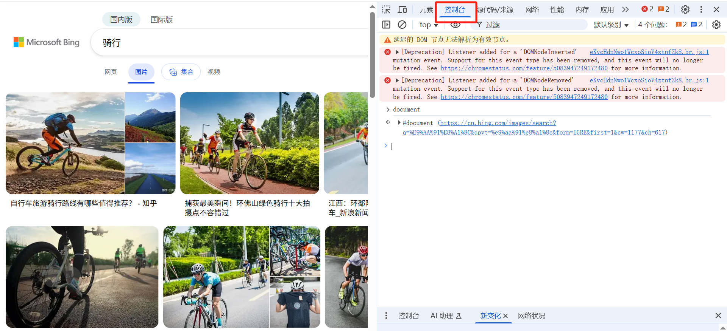Expand the DOMNodeInserted deprecation message

pyautogui.click(x=397, y=52)
